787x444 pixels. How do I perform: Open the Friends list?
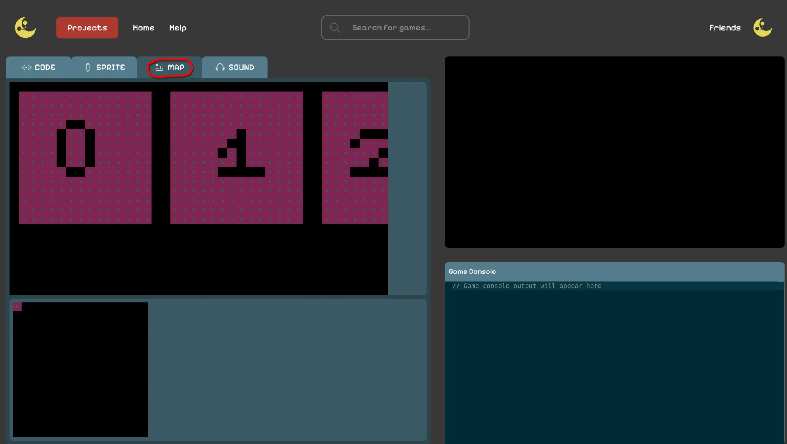725,28
